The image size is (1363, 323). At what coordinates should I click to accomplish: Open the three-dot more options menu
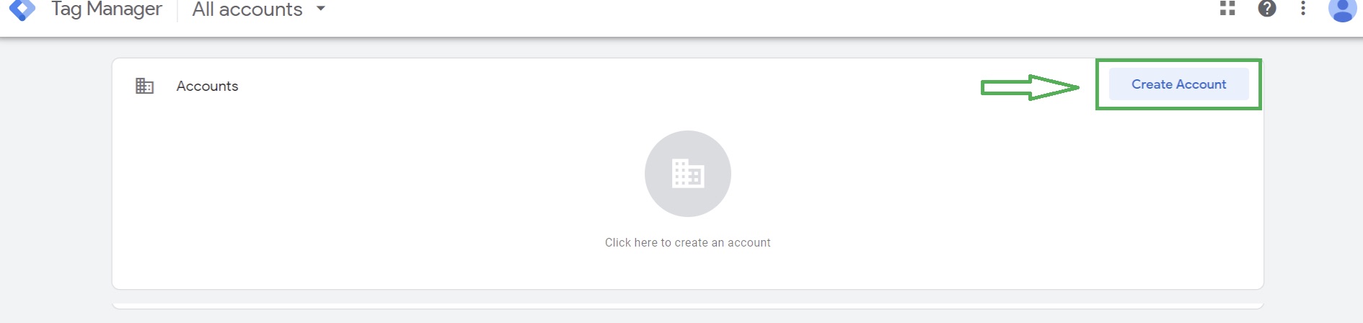[1303, 8]
